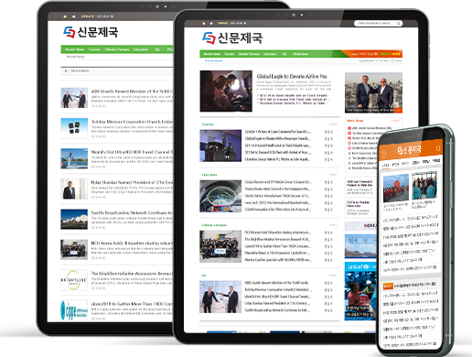Open the two men skyline photo on front tablet

[x=373, y=92]
